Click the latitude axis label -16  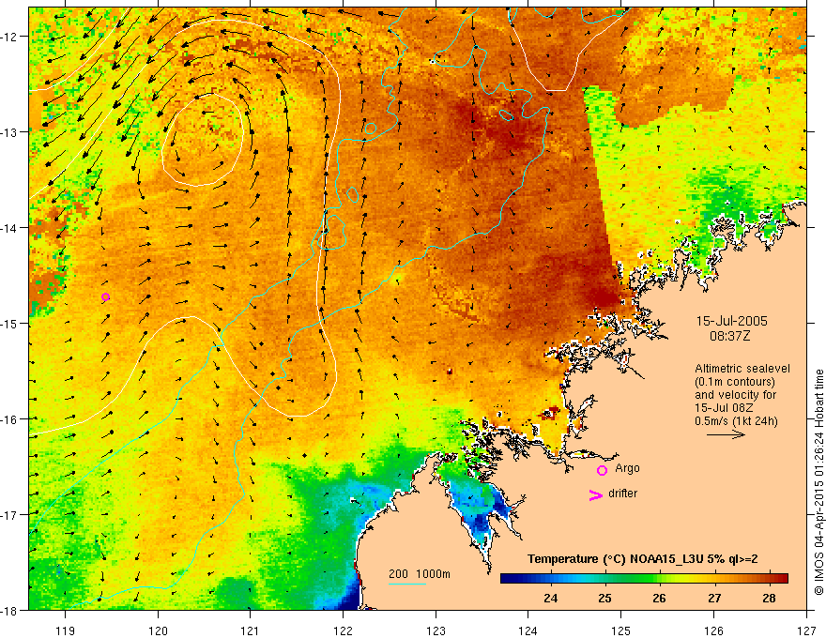click(9, 419)
